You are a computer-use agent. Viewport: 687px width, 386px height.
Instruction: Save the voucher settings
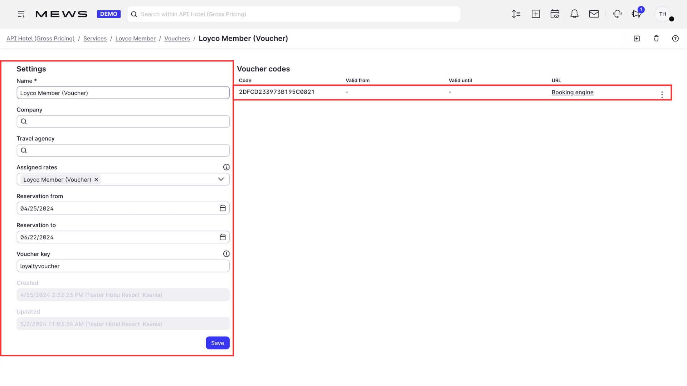point(218,343)
